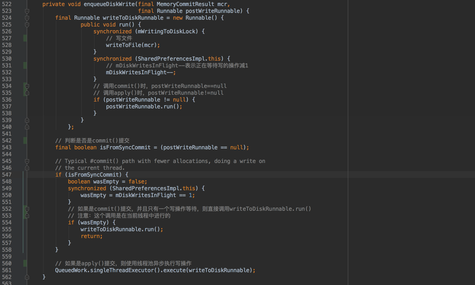Click the thin change stripe beside line 549

tap(23, 188)
